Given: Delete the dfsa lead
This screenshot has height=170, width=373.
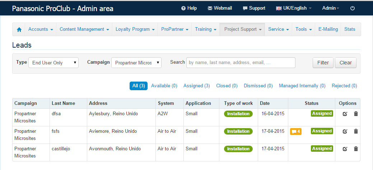Looking at the screenshot, I should 356,114.
